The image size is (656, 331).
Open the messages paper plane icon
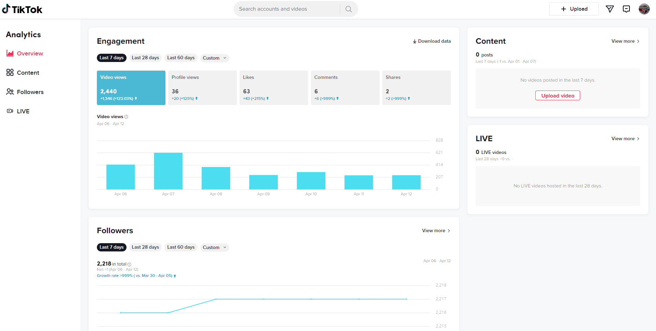pyautogui.click(x=610, y=9)
